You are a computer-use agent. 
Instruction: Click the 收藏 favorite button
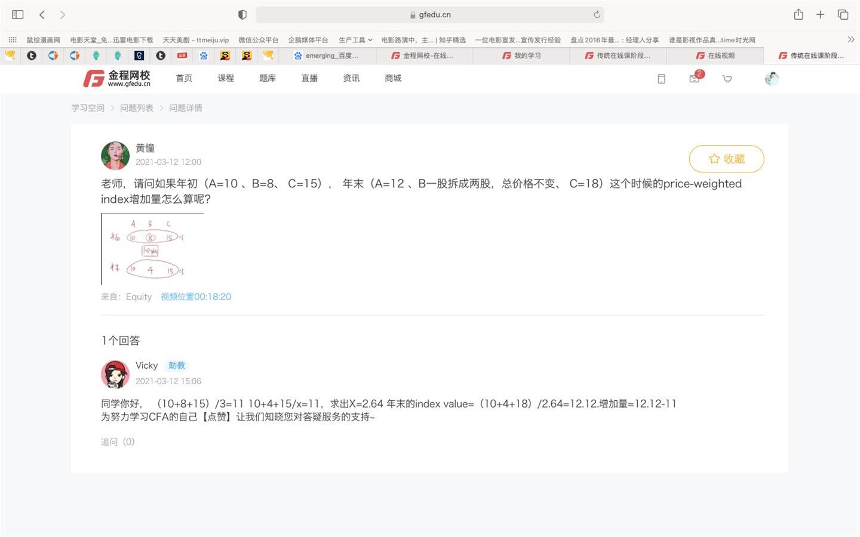[726, 159]
